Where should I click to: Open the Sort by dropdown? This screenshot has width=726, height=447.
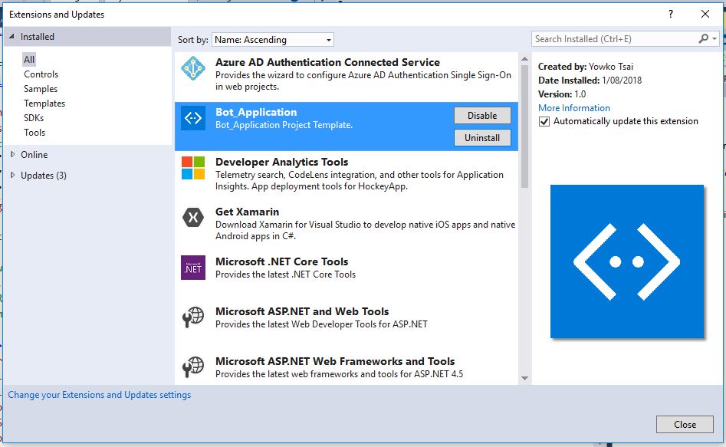point(273,39)
